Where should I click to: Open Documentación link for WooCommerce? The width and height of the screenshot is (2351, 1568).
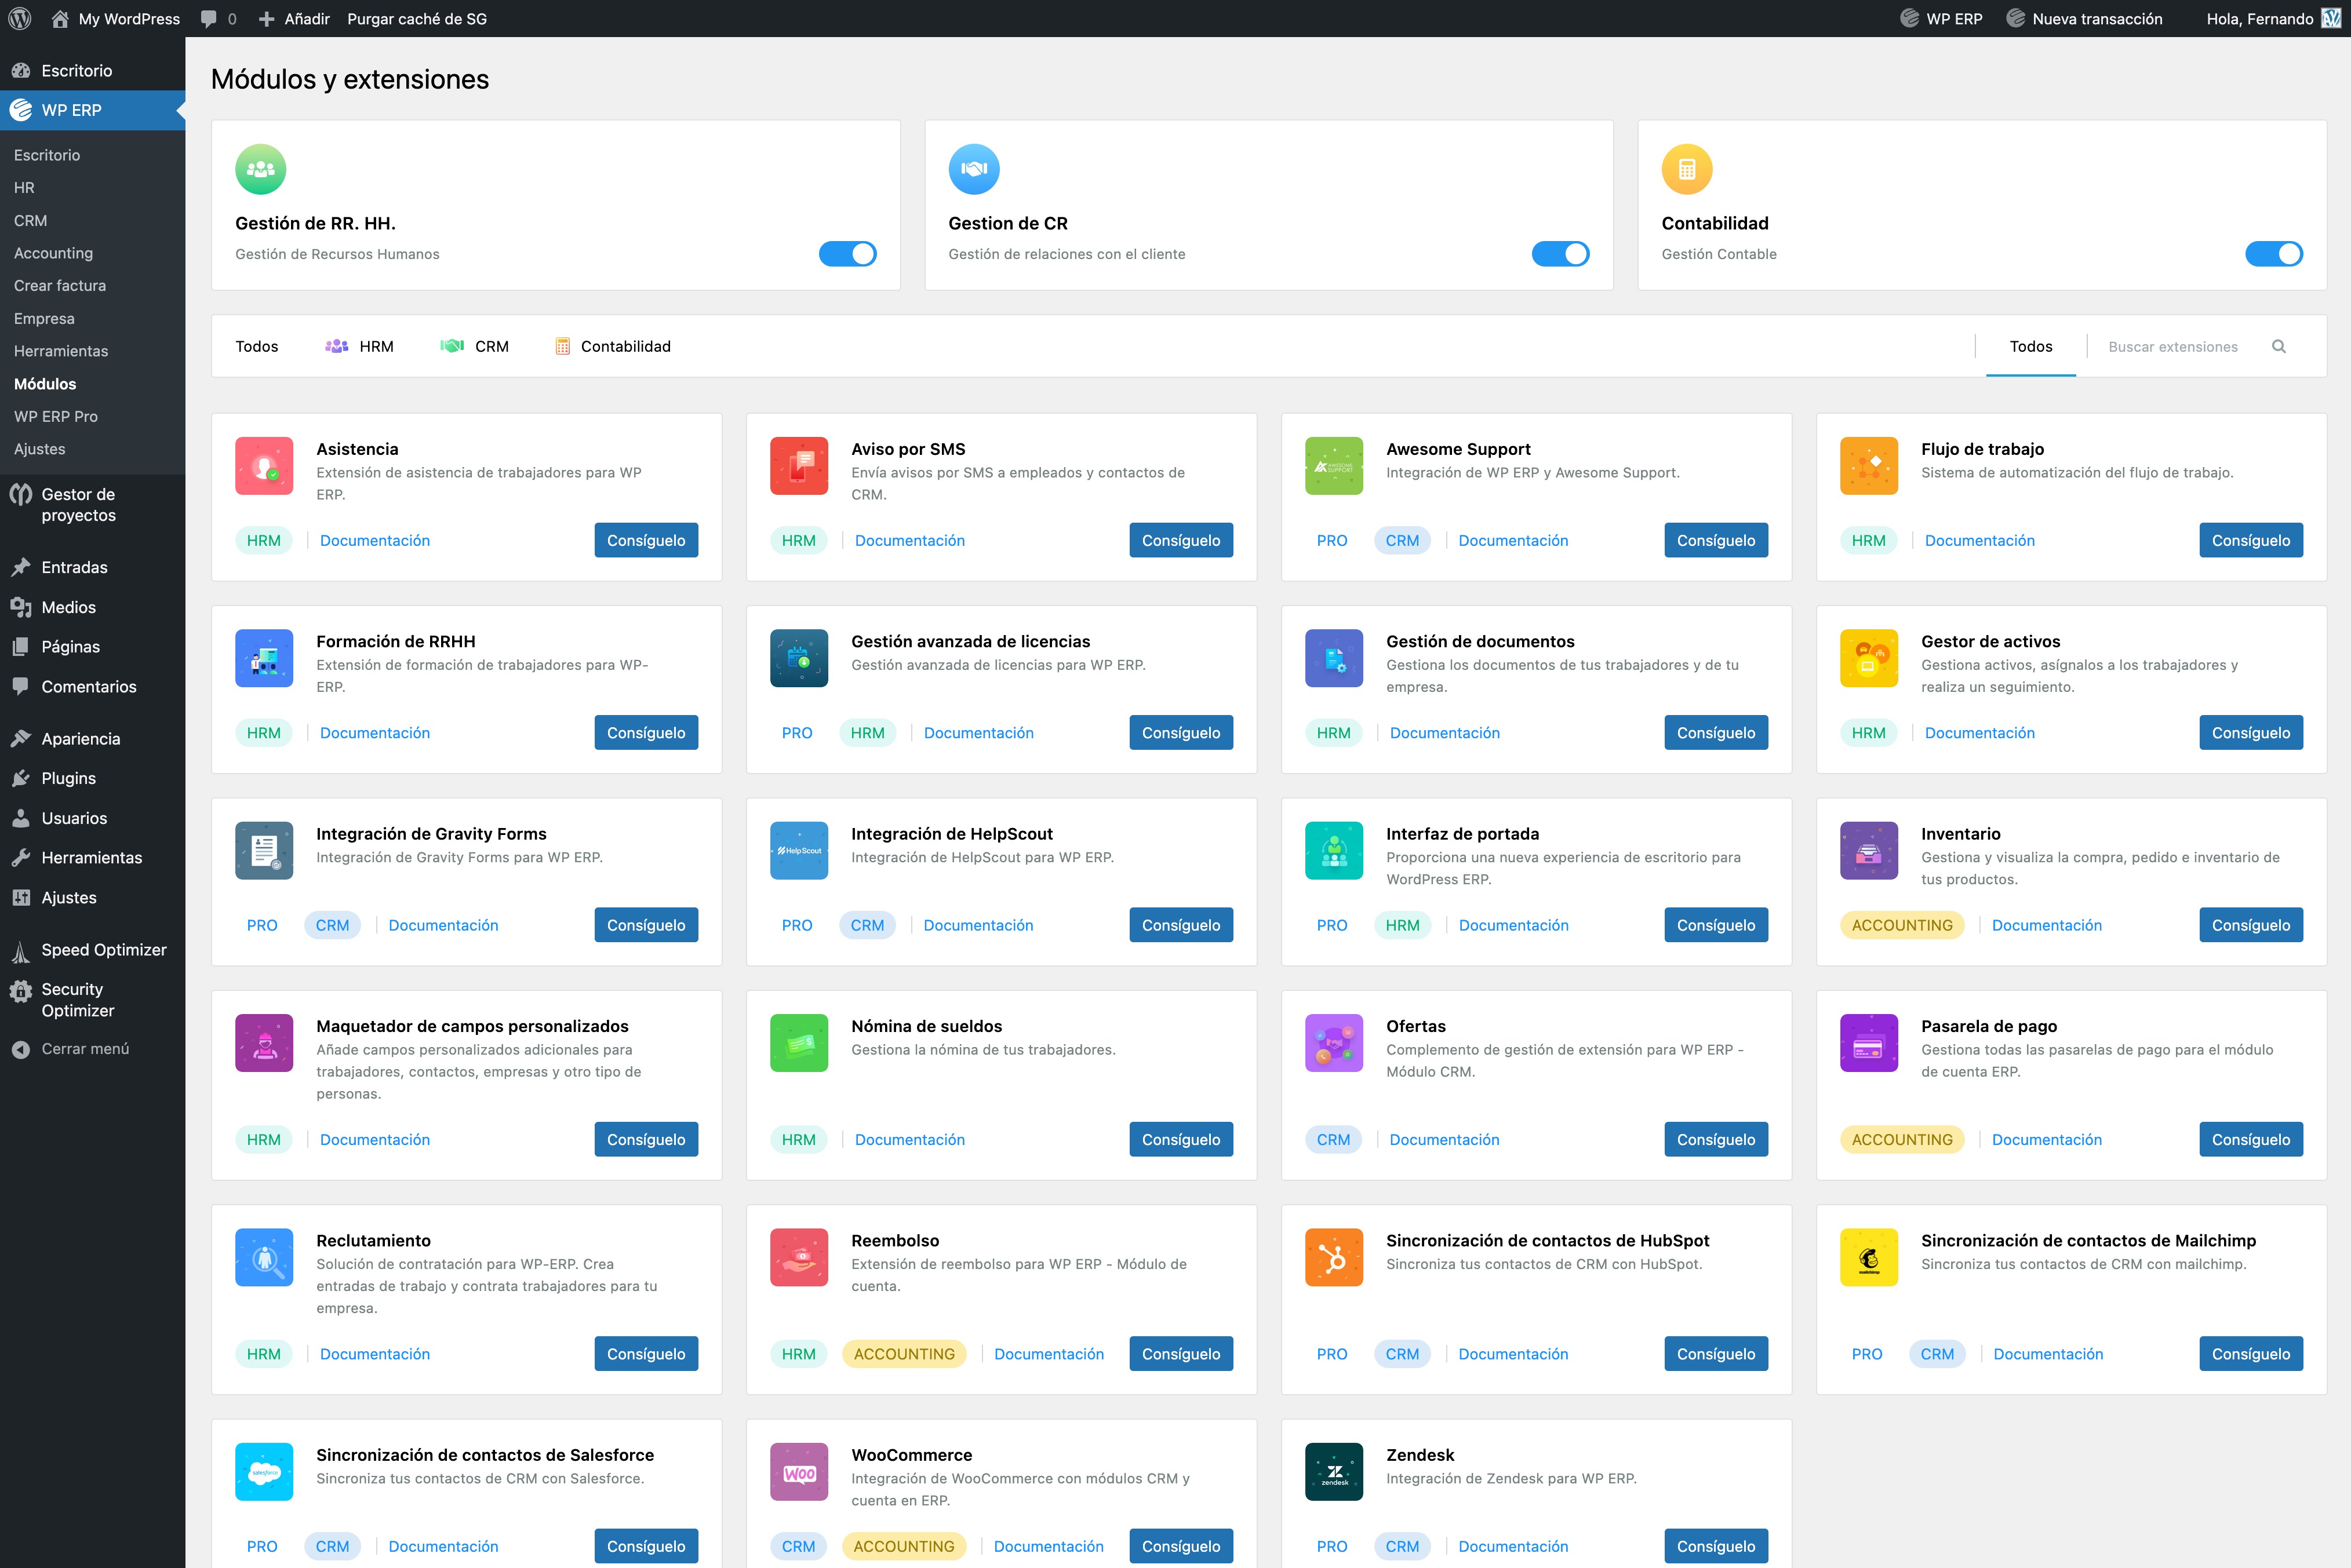(1049, 1546)
